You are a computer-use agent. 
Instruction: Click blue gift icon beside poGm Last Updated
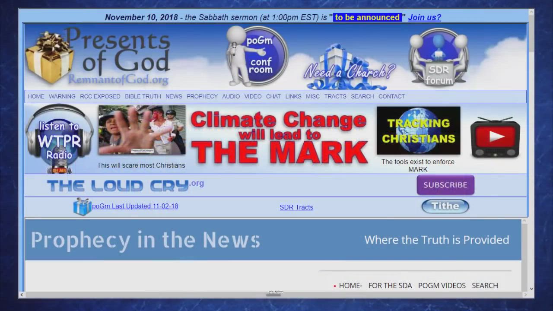click(82, 206)
